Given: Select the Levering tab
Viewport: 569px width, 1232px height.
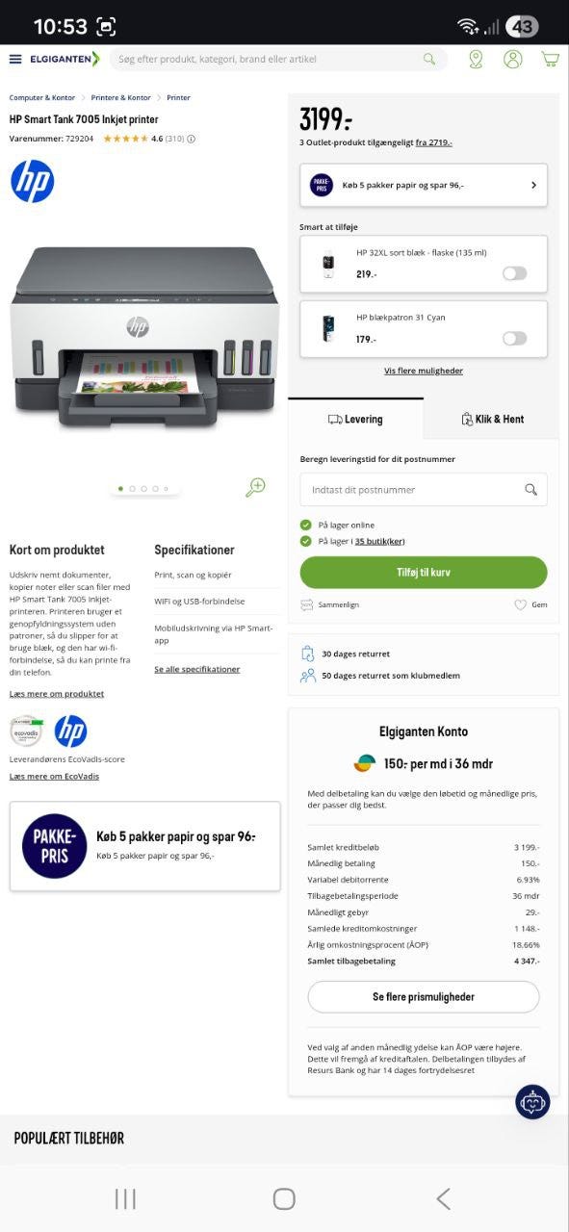Looking at the screenshot, I should 355,419.
